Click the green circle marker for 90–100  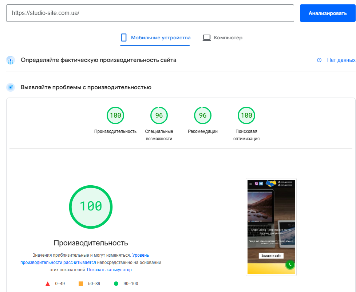coord(117,283)
